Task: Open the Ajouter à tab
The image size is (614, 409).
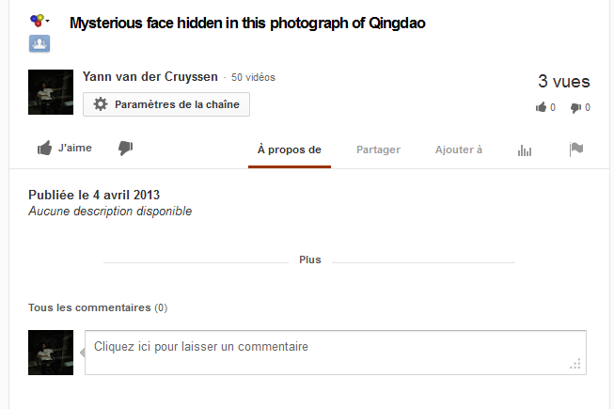Action: coord(459,149)
